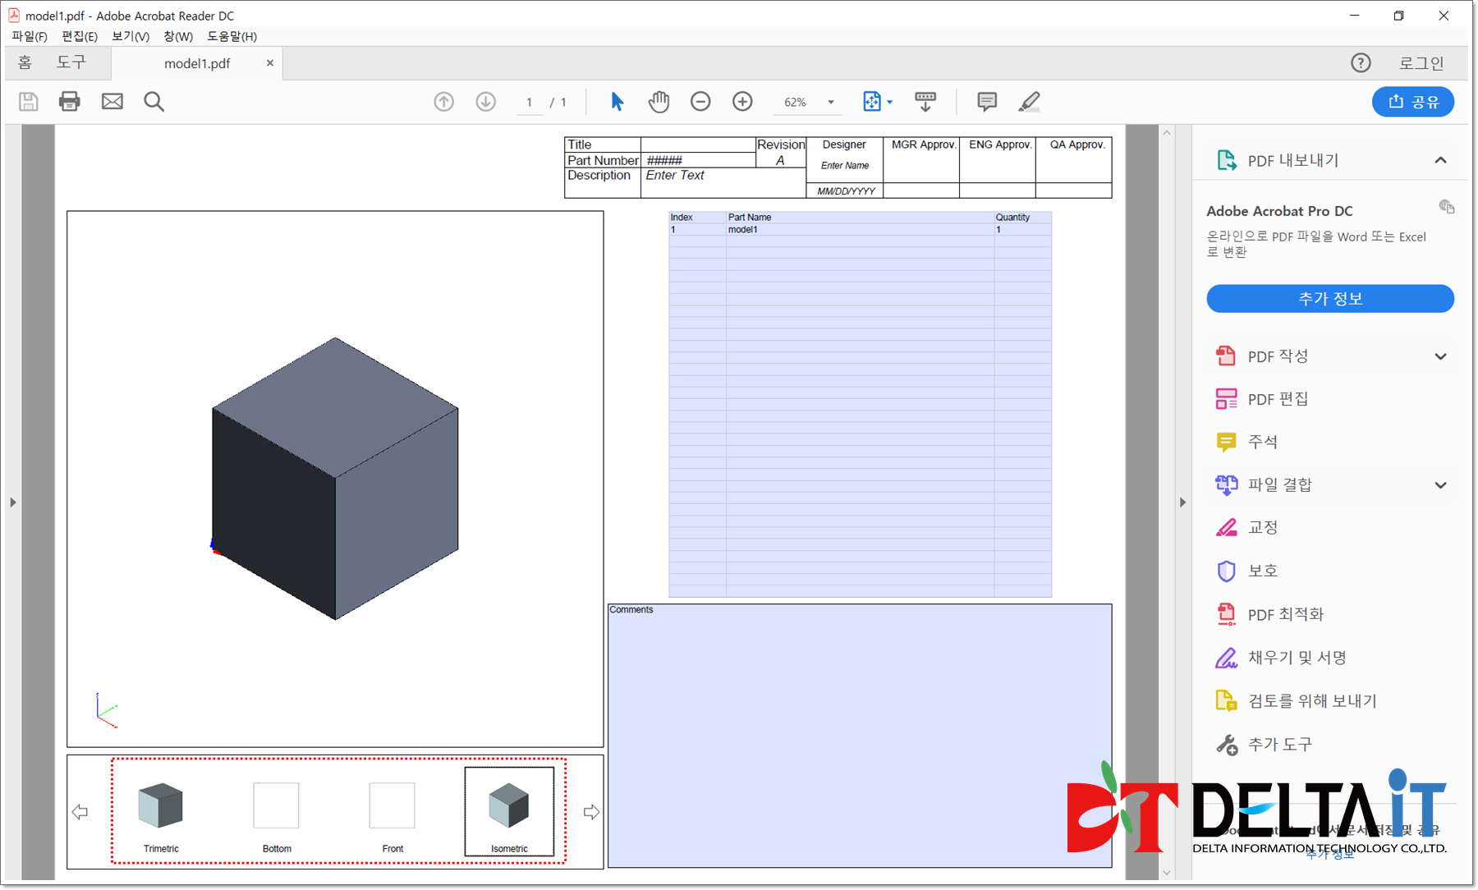Click inside the page number input field
Screen dimensions: 1478x890
tap(529, 102)
